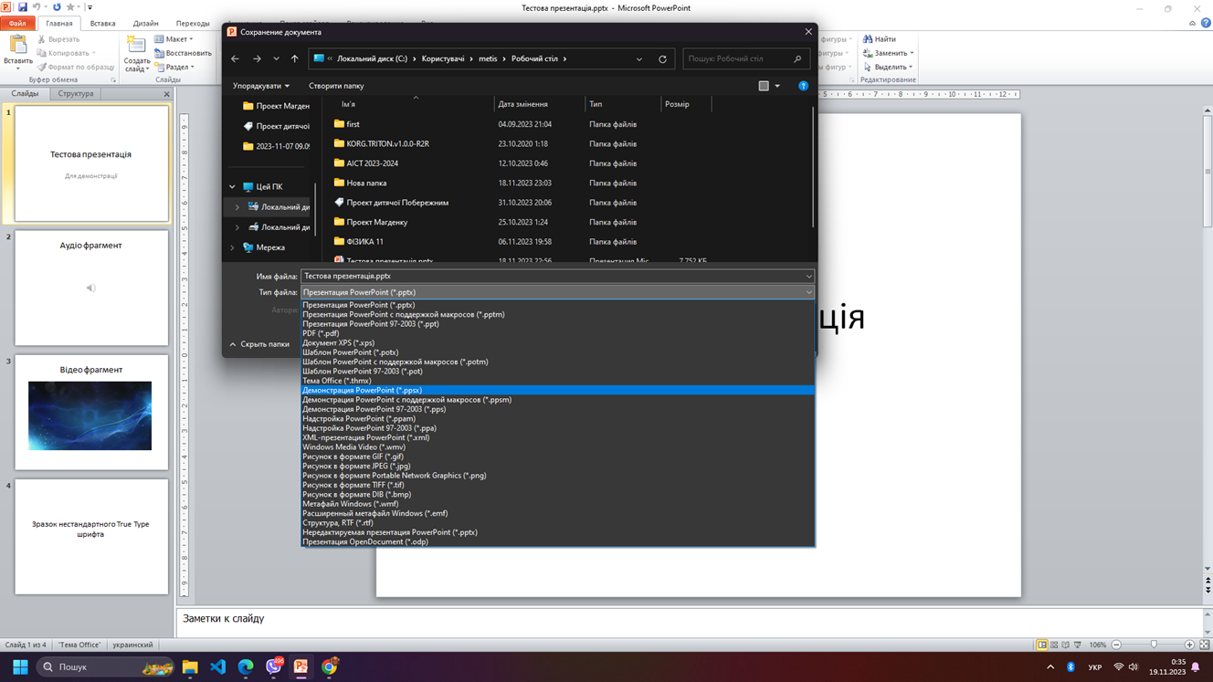Viewport: 1213px width, 682px height.
Task: Click the Redo icon in Quick Access Toolbar
Action: click(x=57, y=7)
